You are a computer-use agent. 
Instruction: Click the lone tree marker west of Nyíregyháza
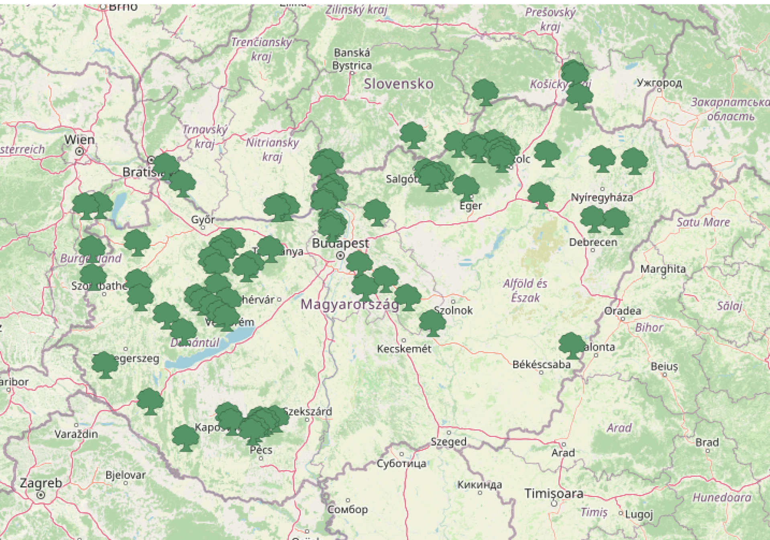[x=541, y=195]
